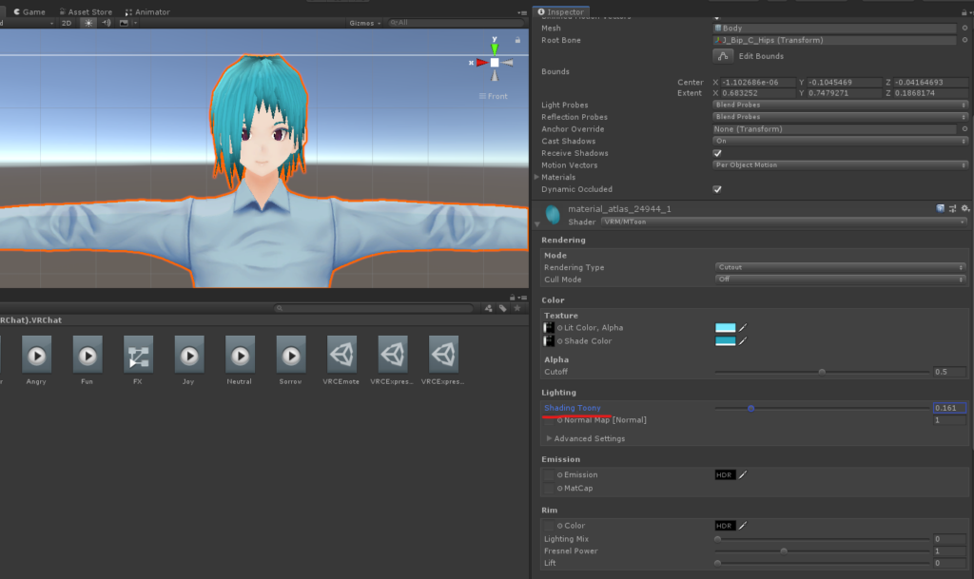
Task: Click the Lit Color texture slot
Action: click(x=549, y=328)
